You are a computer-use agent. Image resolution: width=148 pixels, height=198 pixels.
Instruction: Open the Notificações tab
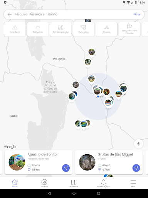(103, 183)
